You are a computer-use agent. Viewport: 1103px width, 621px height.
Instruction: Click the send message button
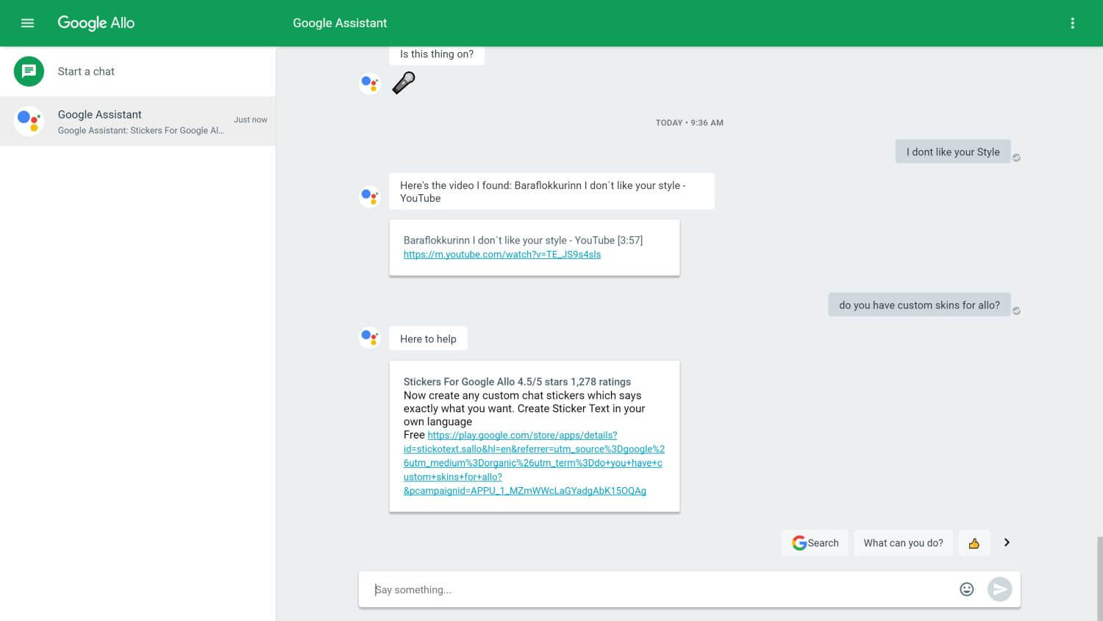(999, 589)
